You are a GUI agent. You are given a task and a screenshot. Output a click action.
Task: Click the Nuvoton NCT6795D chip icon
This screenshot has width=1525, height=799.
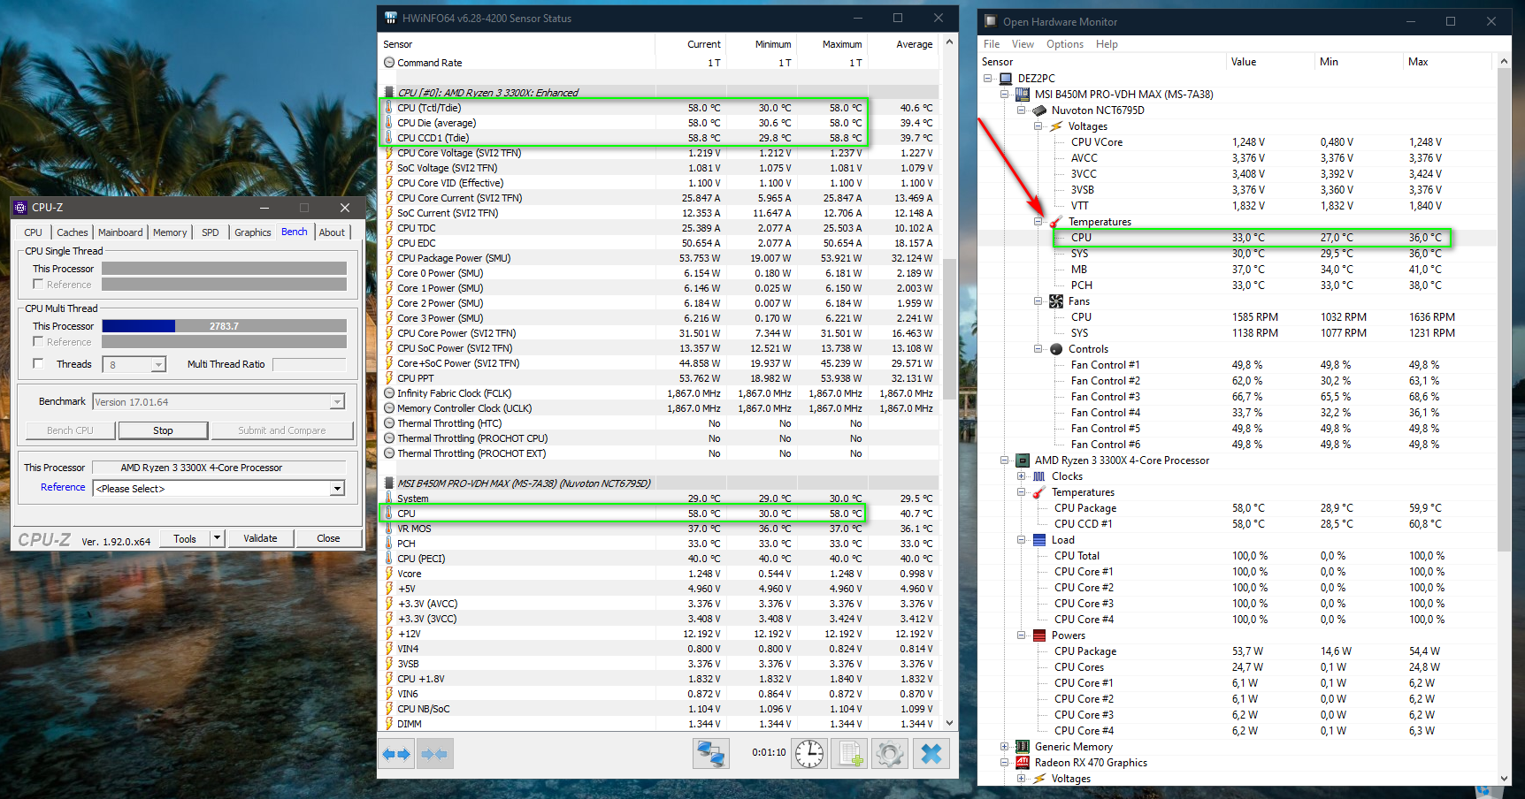[1039, 110]
